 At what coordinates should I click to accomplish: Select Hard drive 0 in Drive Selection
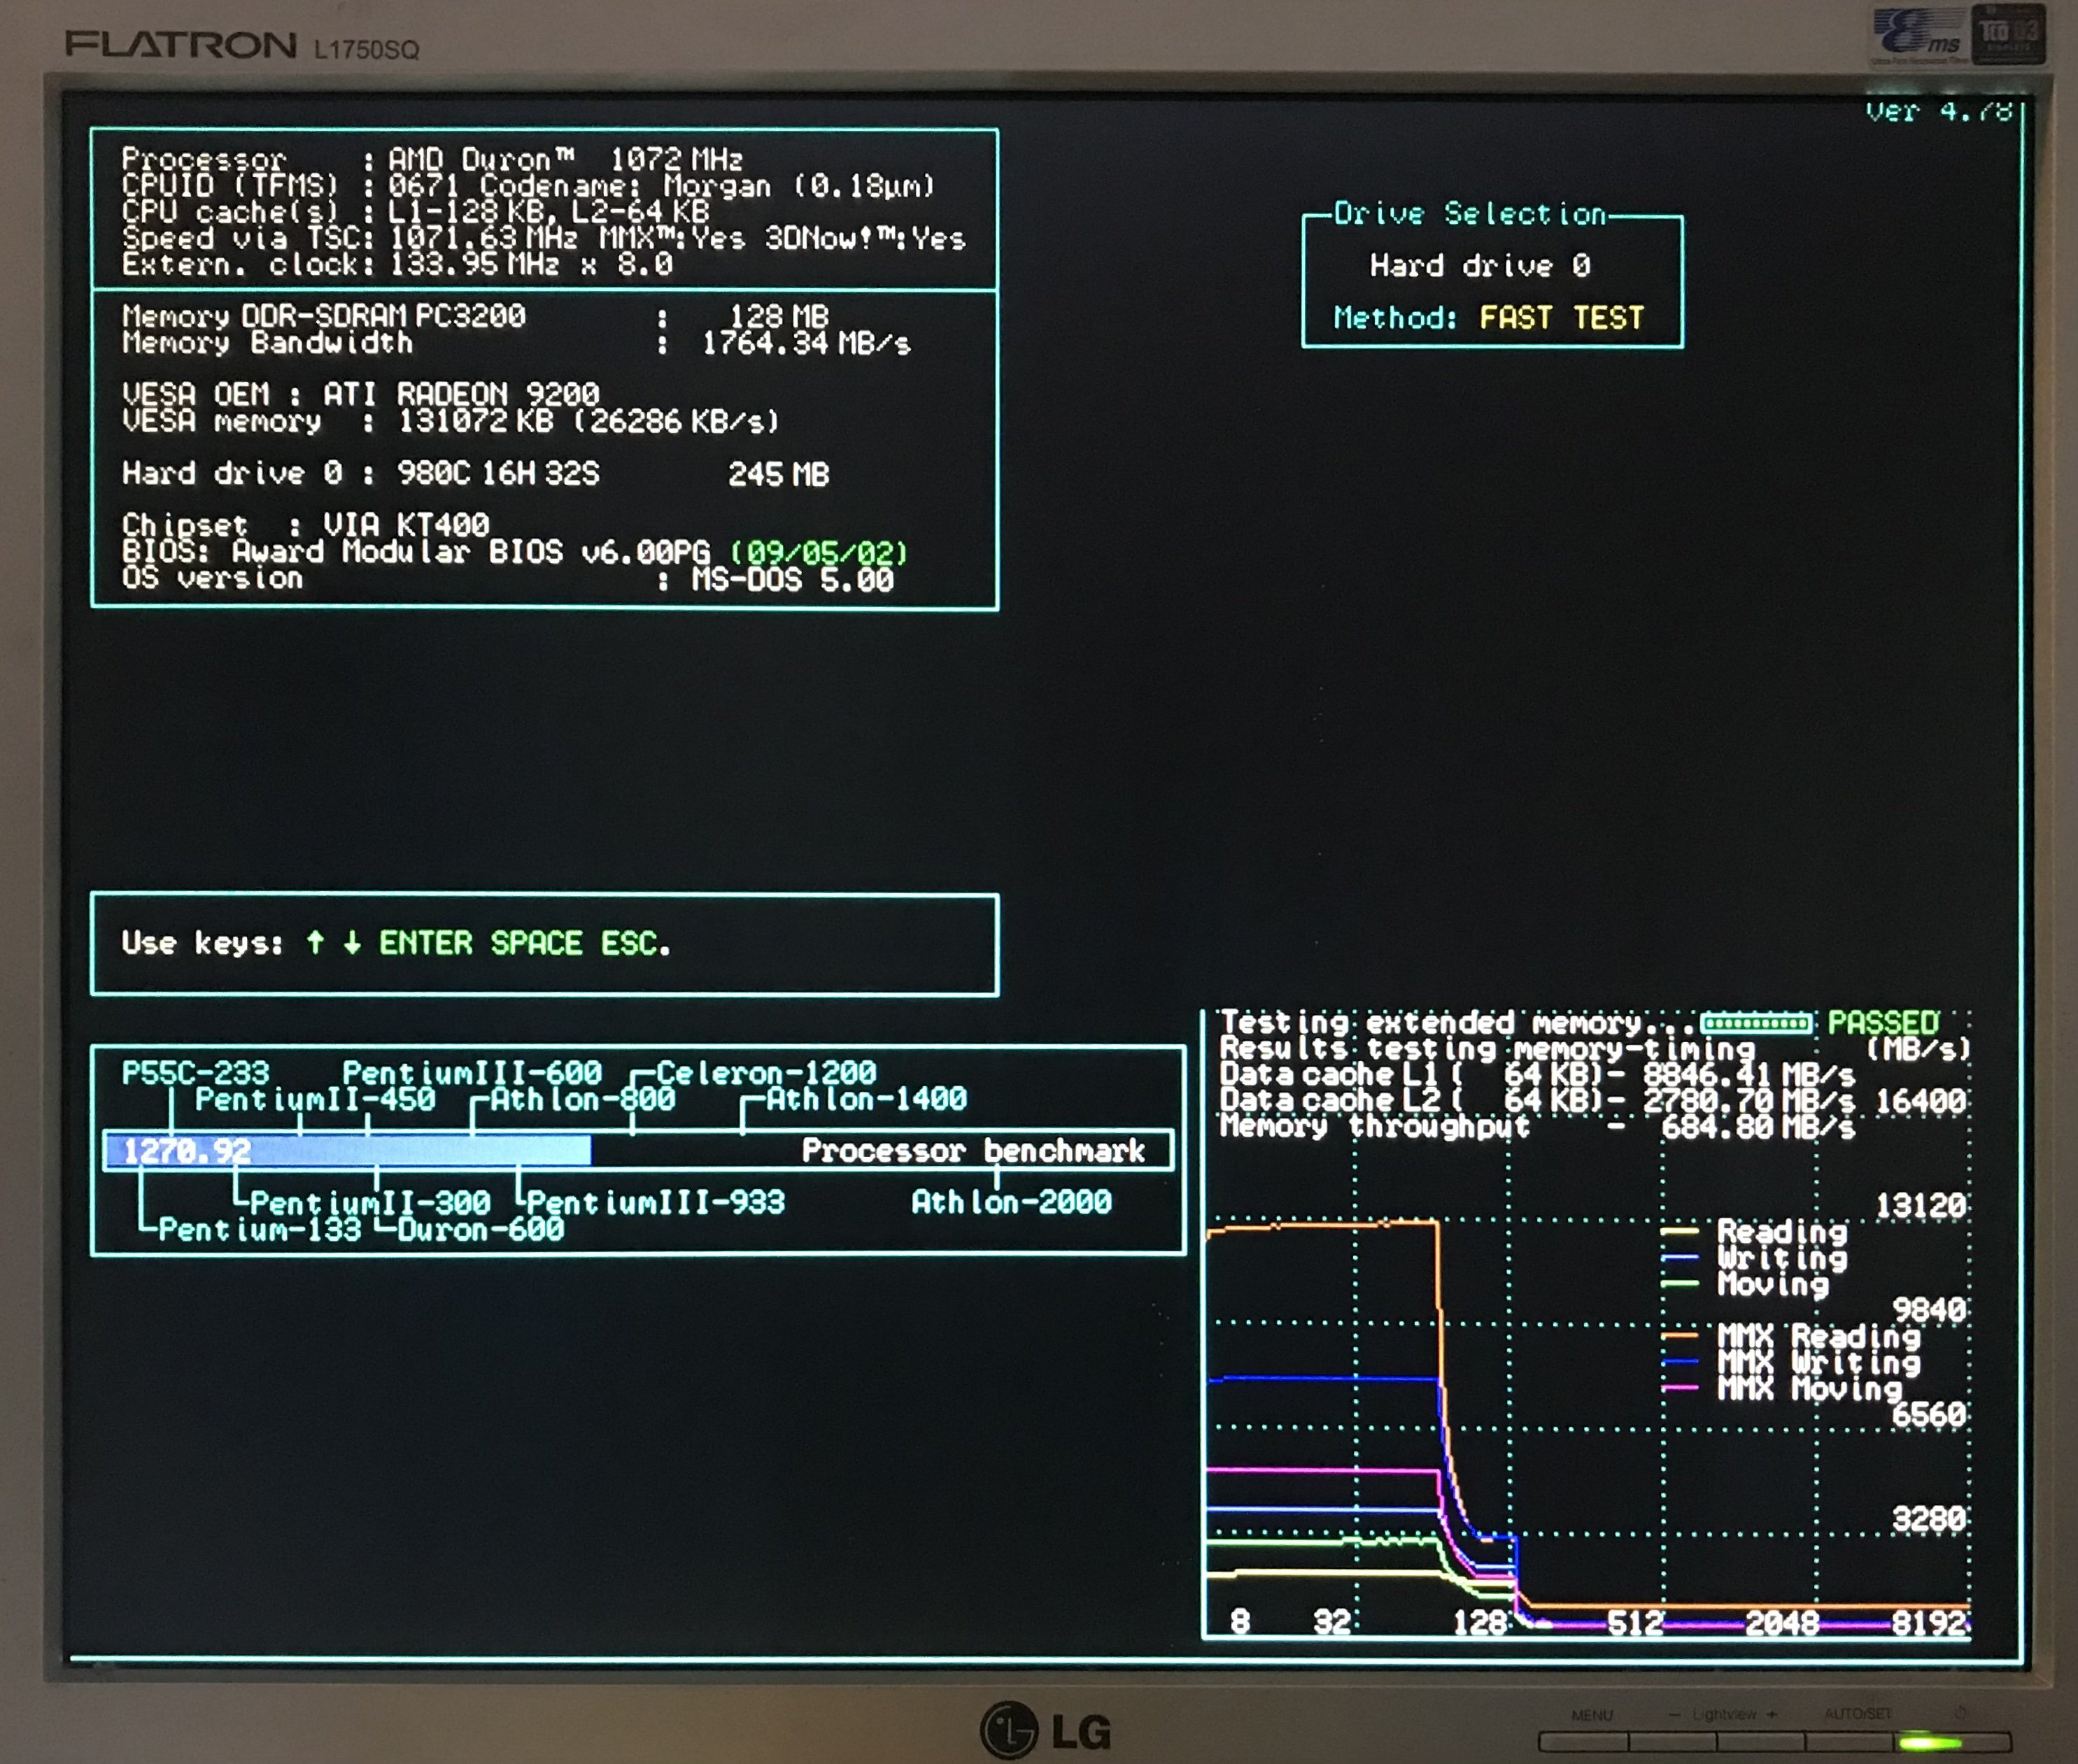[x=1480, y=266]
